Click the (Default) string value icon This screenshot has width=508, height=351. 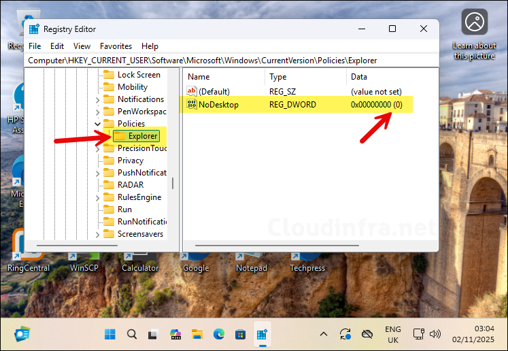tap(192, 91)
